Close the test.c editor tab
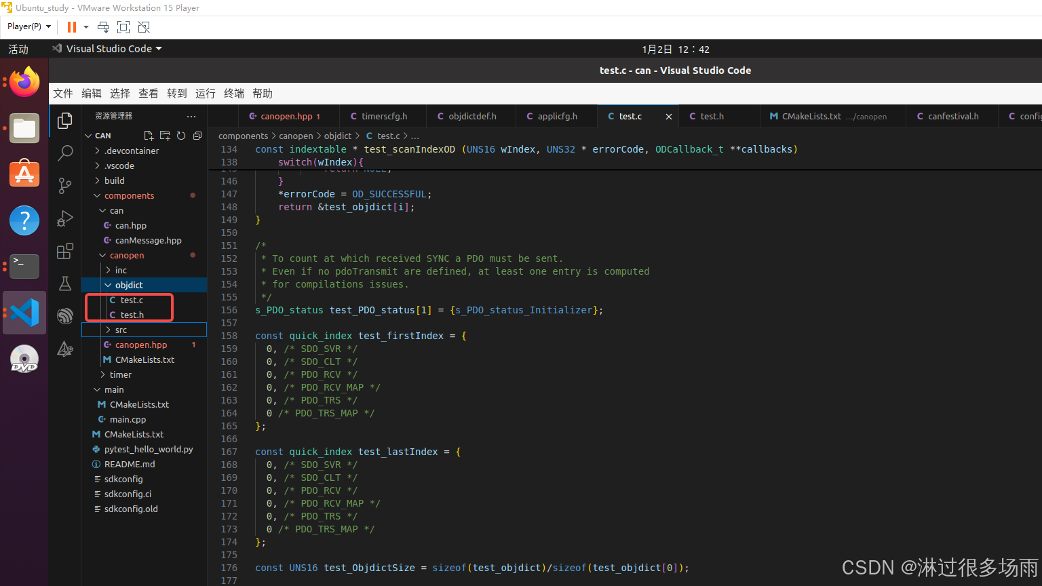This screenshot has width=1042, height=586. [669, 117]
